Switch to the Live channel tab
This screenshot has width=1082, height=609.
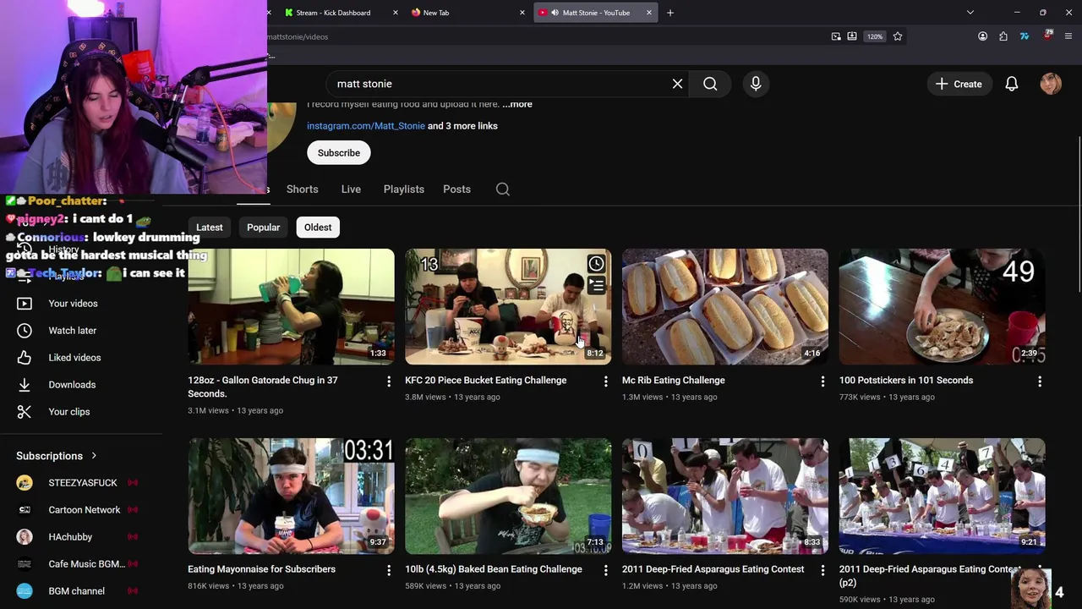point(351,189)
